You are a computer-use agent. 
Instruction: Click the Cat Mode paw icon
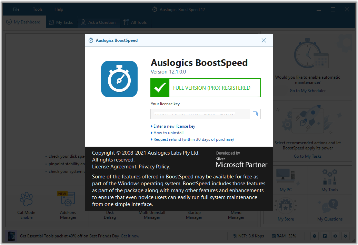[x=26, y=199]
